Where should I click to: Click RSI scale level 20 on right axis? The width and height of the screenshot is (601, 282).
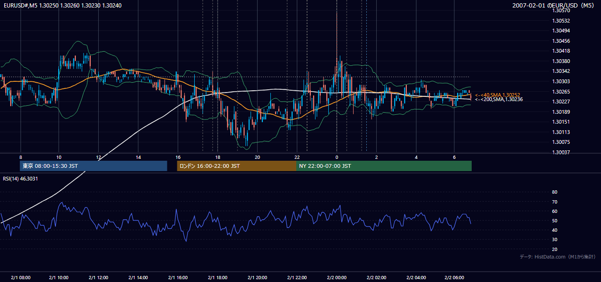click(x=554, y=250)
